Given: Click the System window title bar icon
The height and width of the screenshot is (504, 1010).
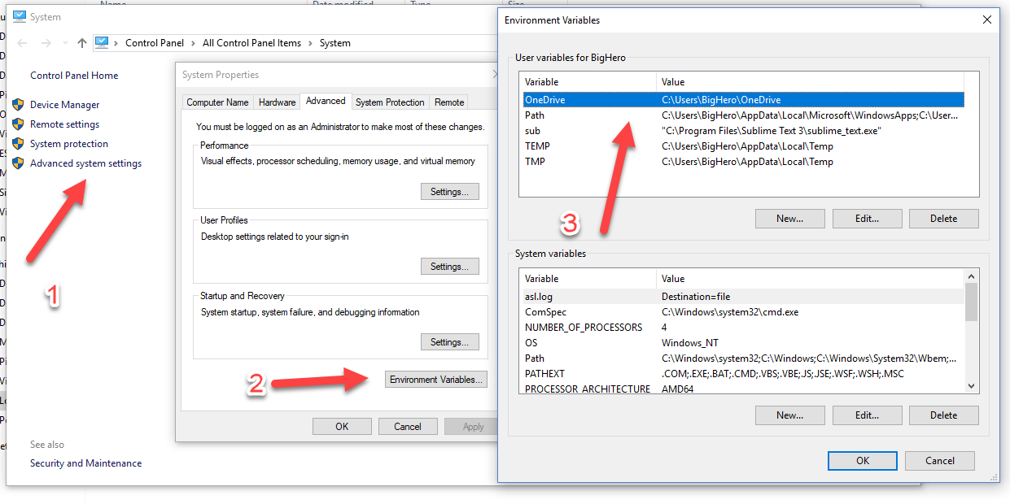Looking at the screenshot, I should pos(18,16).
